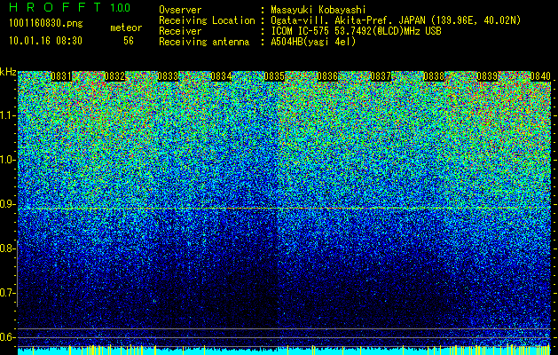This screenshot has height=355, width=558.
Task: Click the 0840 time marker
Action: click(x=540, y=76)
